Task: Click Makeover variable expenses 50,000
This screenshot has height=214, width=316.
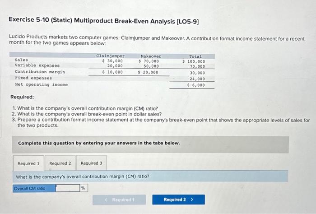Action: (151, 66)
